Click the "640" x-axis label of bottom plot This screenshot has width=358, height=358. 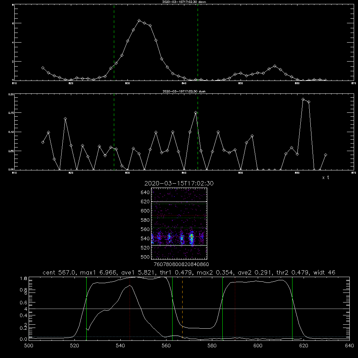point(349,346)
